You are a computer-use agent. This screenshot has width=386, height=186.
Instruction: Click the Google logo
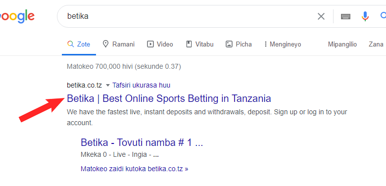pyautogui.click(x=17, y=16)
